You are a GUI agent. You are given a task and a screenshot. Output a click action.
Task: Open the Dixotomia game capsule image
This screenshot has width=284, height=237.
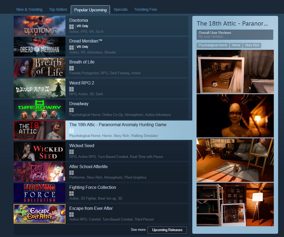[x=39, y=26]
